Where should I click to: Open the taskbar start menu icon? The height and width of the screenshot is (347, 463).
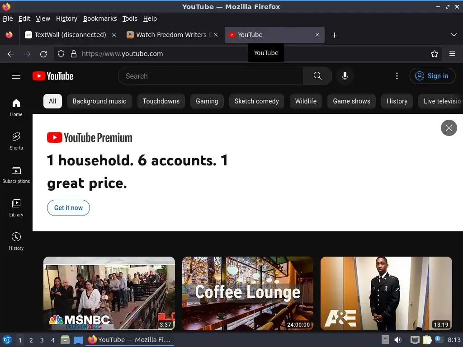tap(7, 340)
